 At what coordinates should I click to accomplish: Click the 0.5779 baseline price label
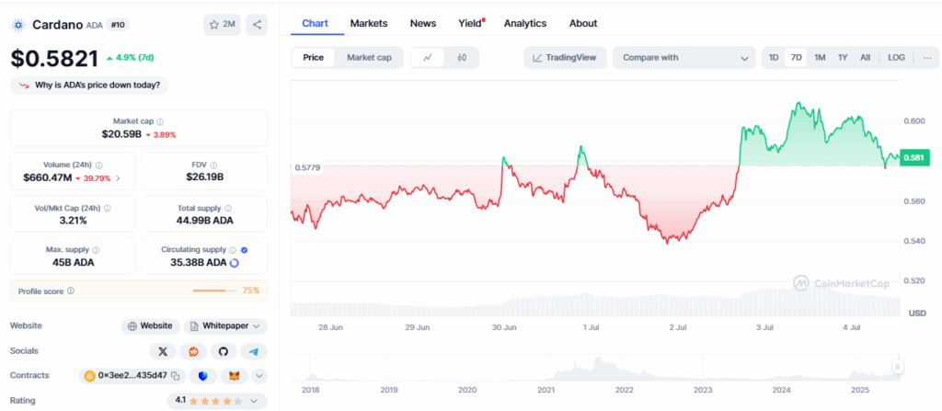pos(306,167)
